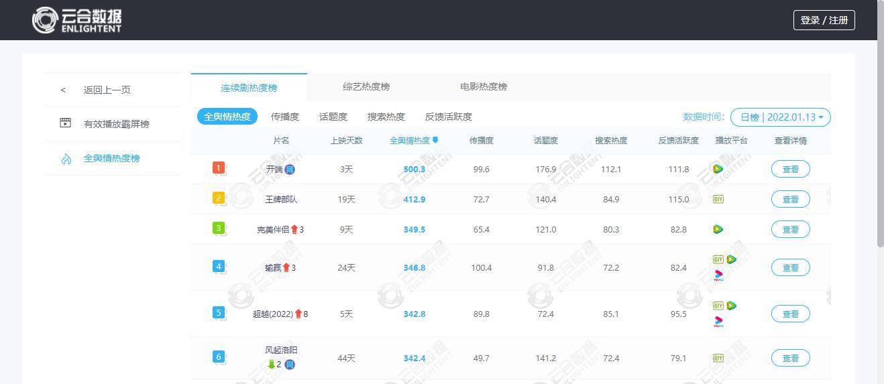Select the 话题度 filter pill
The height and width of the screenshot is (384, 884).
(333, 117)
